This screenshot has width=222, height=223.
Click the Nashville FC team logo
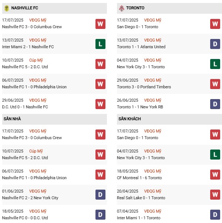[x=6, y=8]
